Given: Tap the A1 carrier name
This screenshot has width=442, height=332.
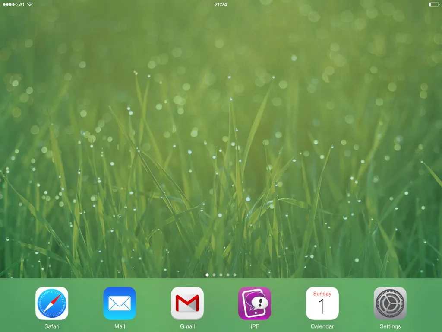Looking at the screenshot, I should (22, 4).
